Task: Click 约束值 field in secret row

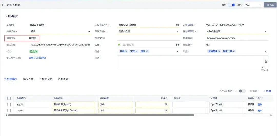Action: (x=226, y=111)
